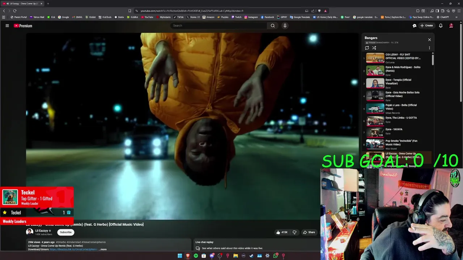Toggle shuffle playlist in Bangers panel
Screen dimensions: 463x260
pyautogui.click(x=374, y=48)
